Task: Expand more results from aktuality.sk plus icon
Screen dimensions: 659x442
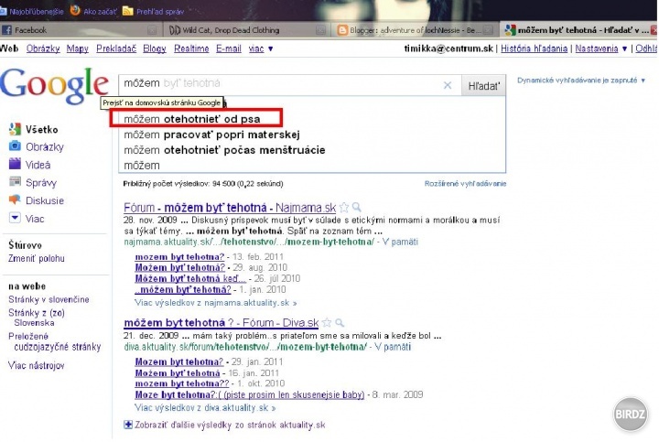Action: point(128,425)
